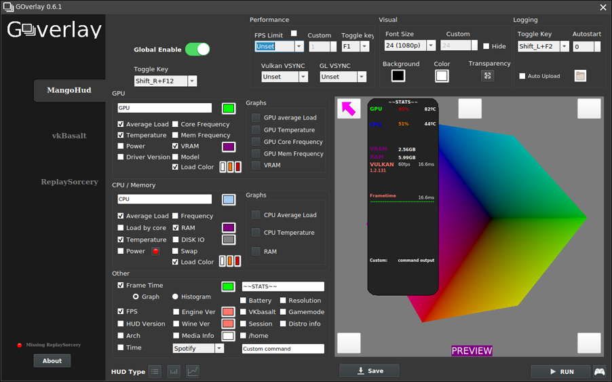Check the Driver Version option
This screenshot has height=382, width=612.
click(x=121, y=157)
